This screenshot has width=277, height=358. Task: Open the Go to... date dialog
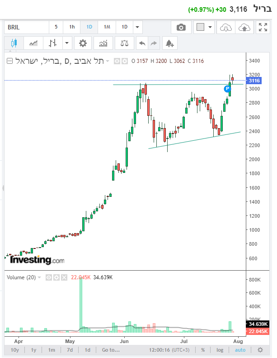(111, 350)
